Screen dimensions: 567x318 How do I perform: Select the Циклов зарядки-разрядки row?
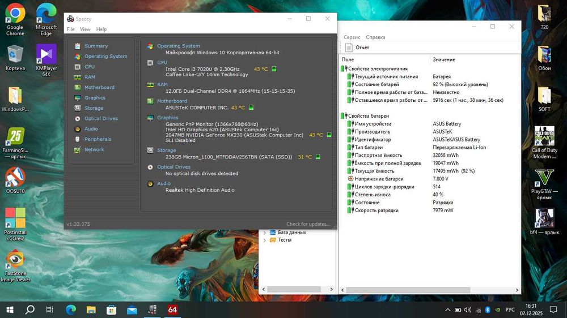coord(430,187)
